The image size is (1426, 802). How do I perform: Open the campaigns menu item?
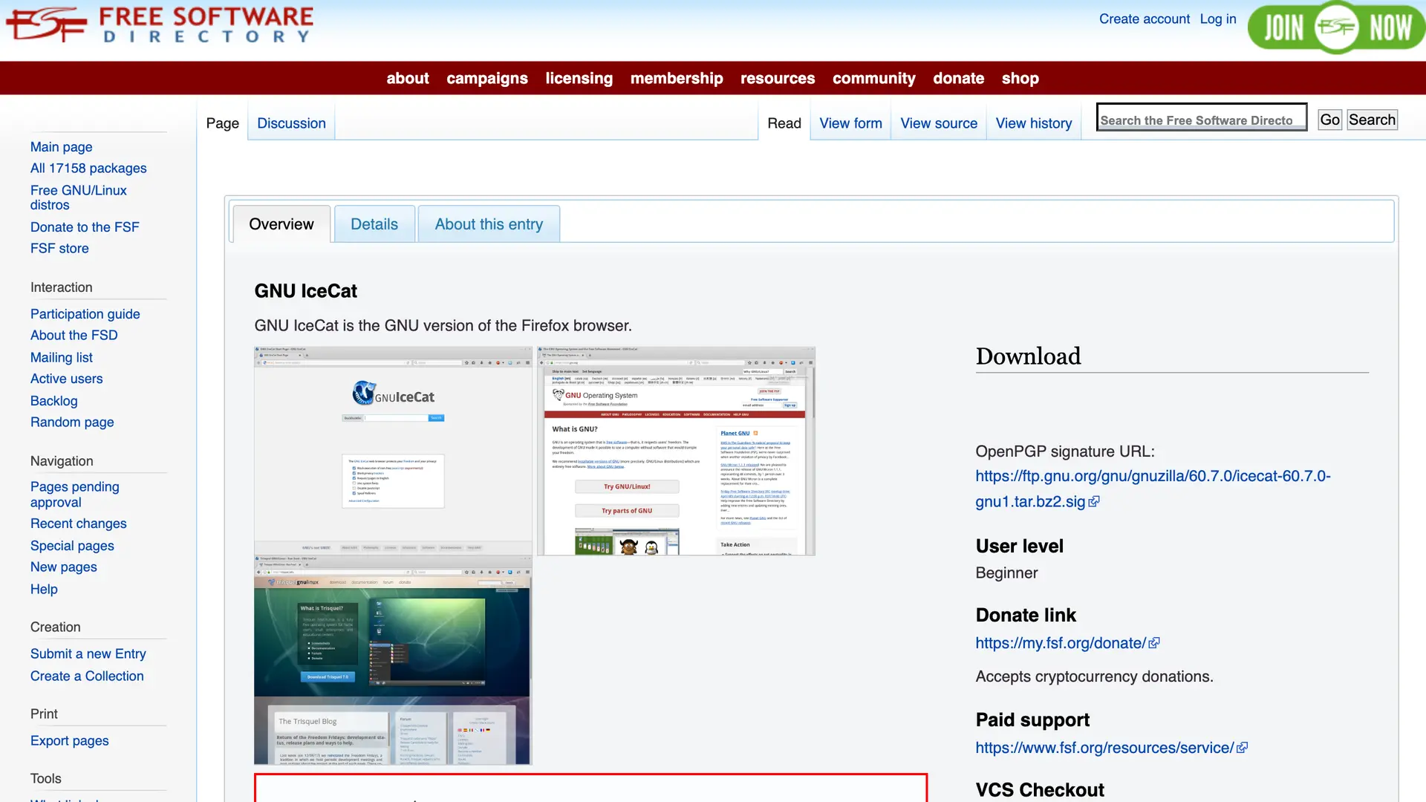(487, 78)
